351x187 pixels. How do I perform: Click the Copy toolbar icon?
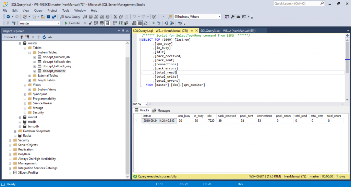click(x=121, y=17)
